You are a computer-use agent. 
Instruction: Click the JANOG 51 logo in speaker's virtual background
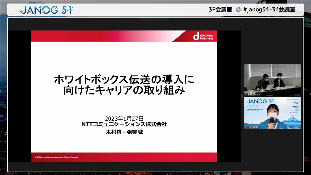[x=260, y=101]
